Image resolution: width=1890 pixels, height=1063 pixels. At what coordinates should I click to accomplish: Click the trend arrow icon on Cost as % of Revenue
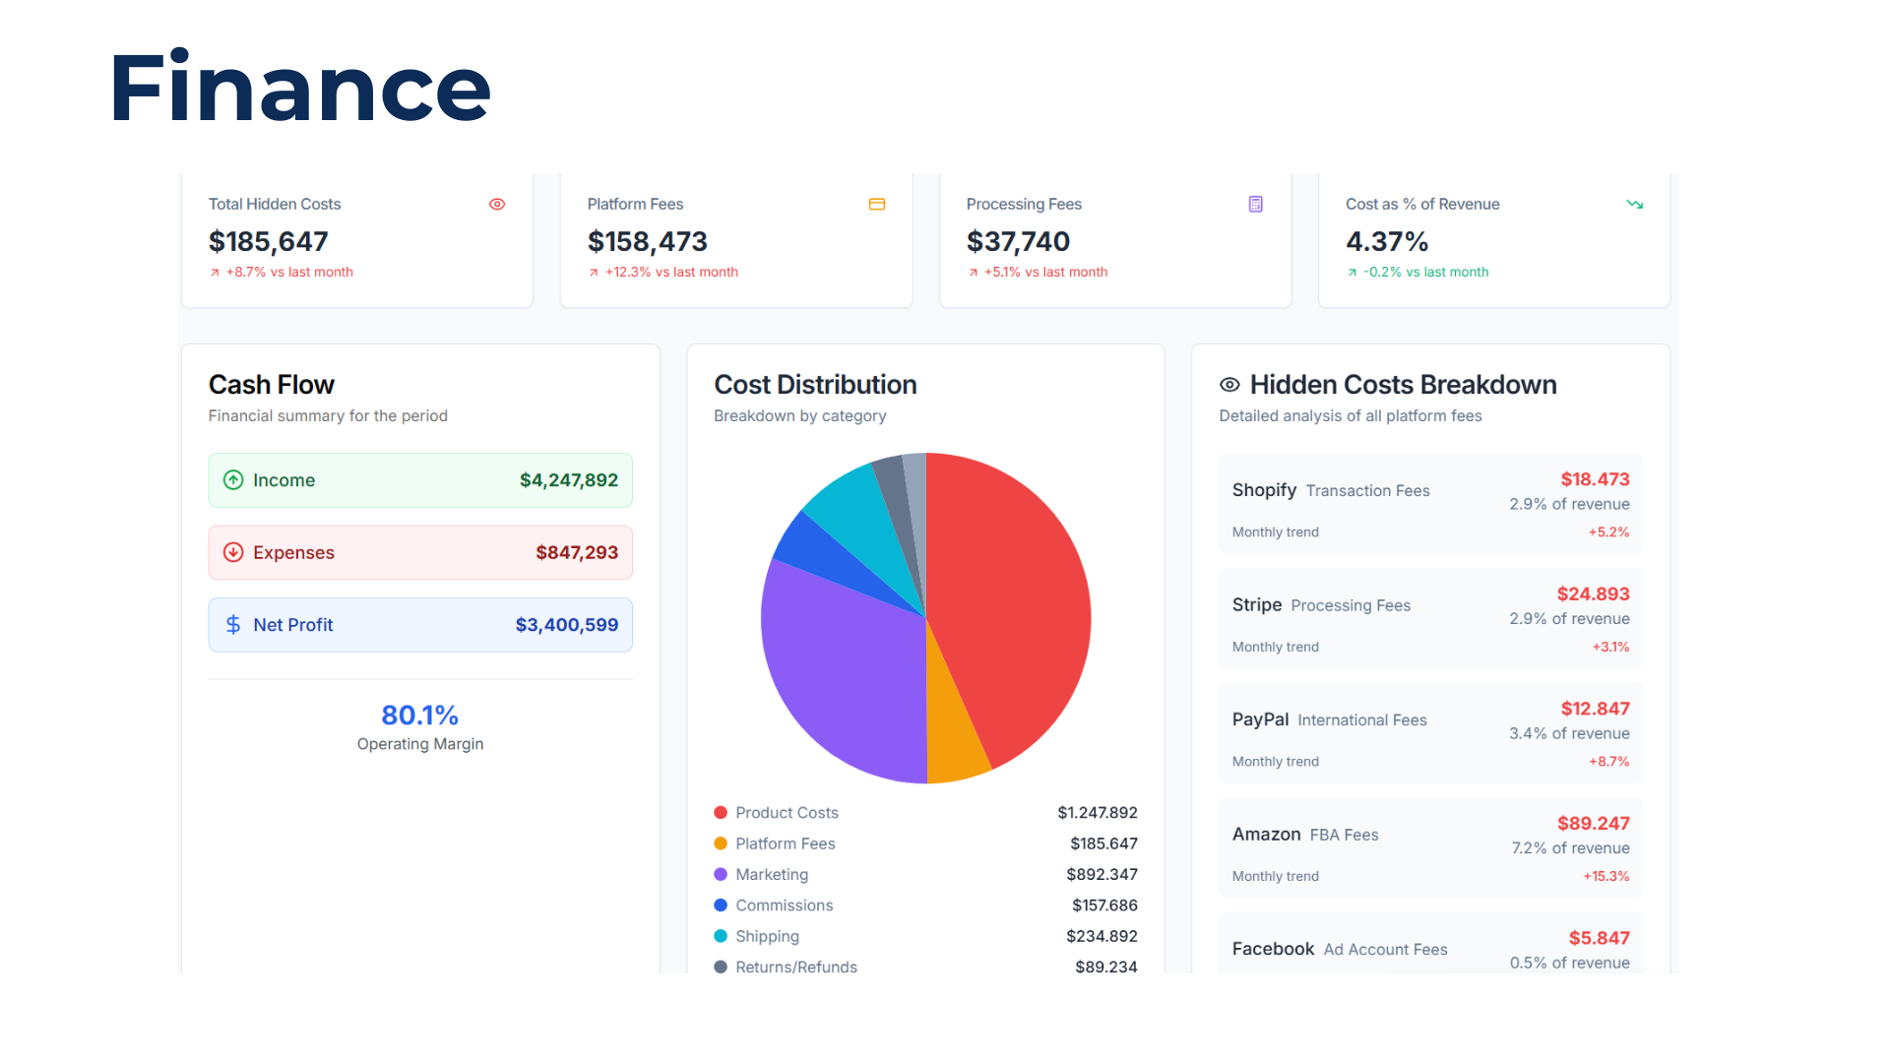pos(1635,204)
